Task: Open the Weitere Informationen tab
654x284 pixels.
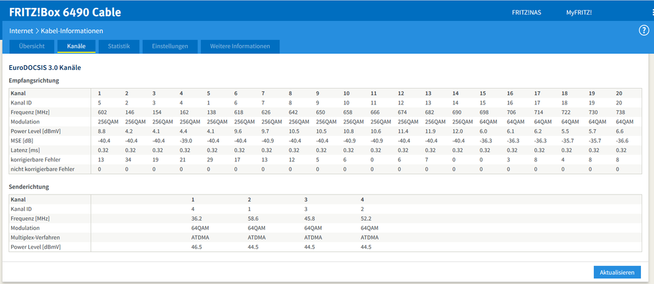Action: pos(240,46)
